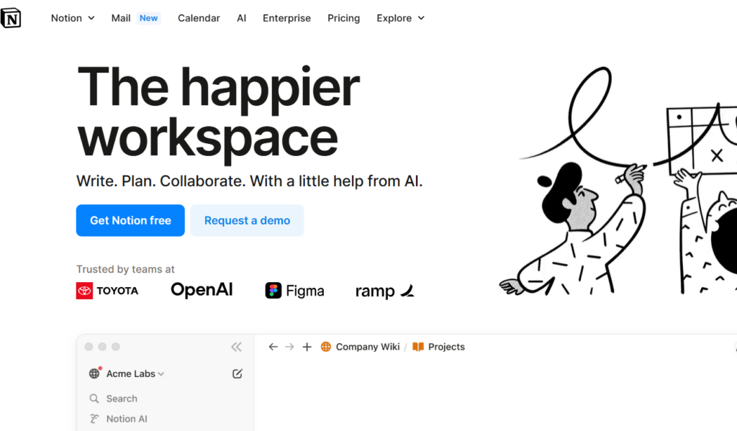This screenshot has height=431, width=737.
Task: Click the new page compose icon
Action: pyautogui.click(x=238, y=373)
